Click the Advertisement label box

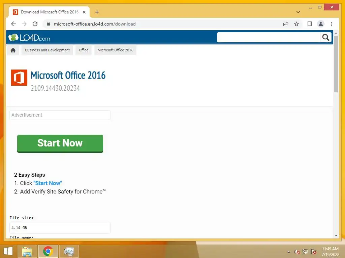[x=60, y=115]
